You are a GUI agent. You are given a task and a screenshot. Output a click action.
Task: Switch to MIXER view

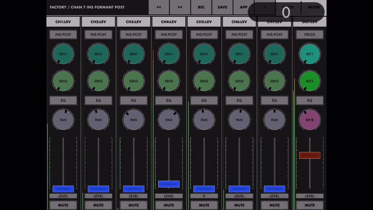[x=314, y=7]
